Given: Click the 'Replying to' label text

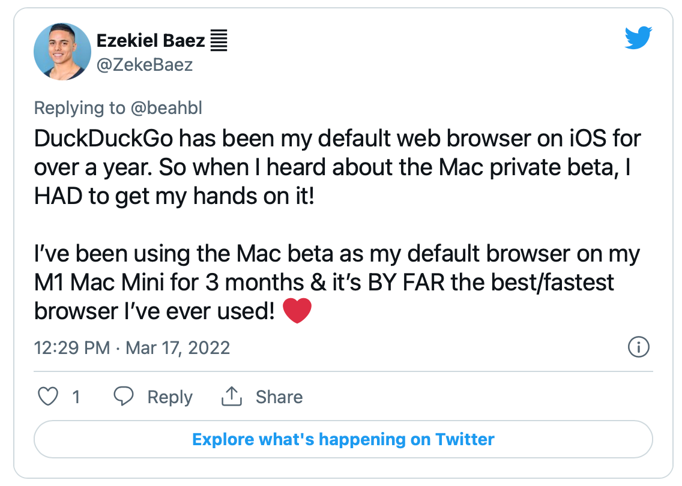Looking at the screenshot, I should [80, 108].
